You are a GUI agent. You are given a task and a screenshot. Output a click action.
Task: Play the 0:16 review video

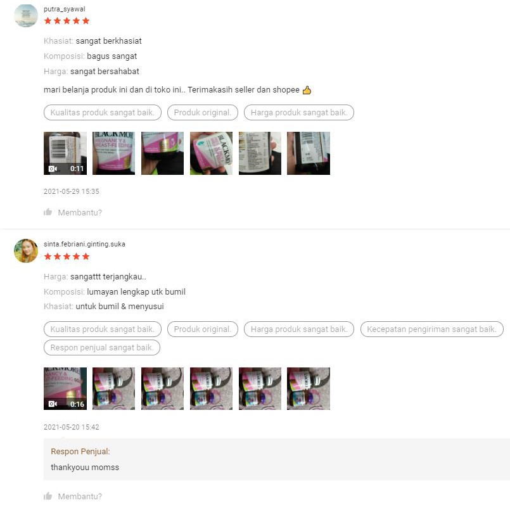click(x=65, y=389)
